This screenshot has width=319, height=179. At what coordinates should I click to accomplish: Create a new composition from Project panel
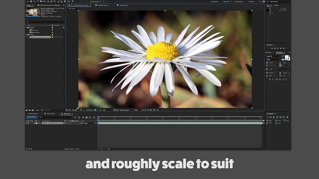click(33, 110)
